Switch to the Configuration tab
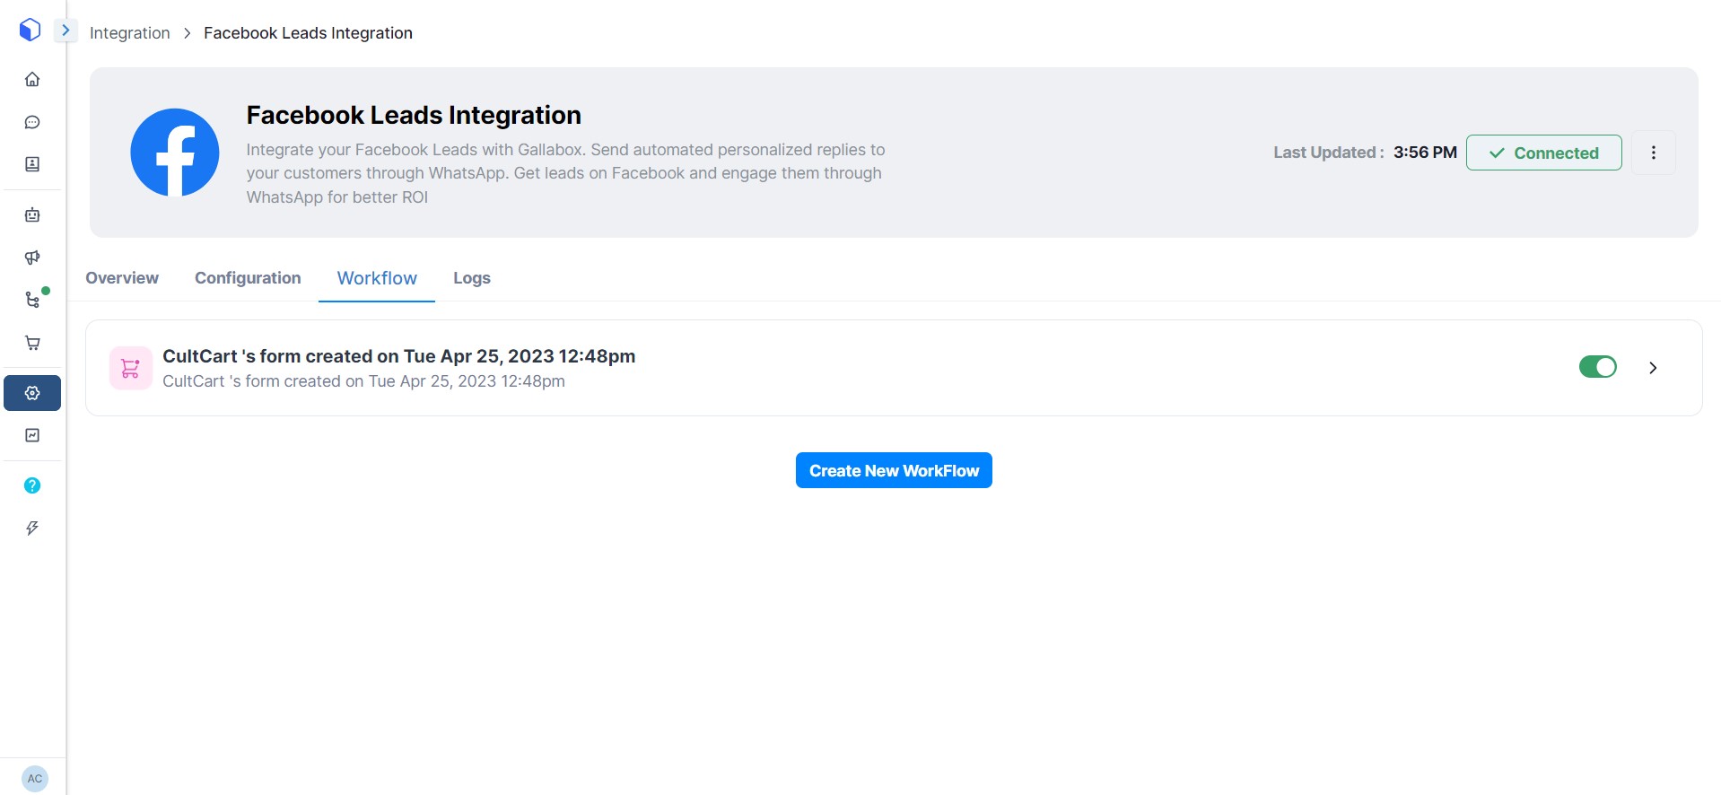This screenshot has height=795, width=1721. click(x=248, y=278)
